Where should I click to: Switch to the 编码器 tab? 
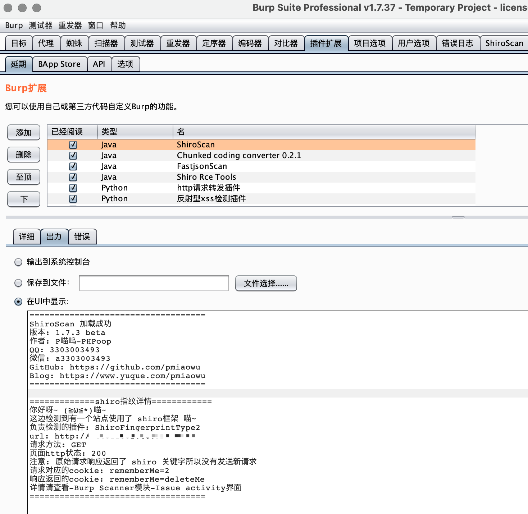click(x=250, y=43)
